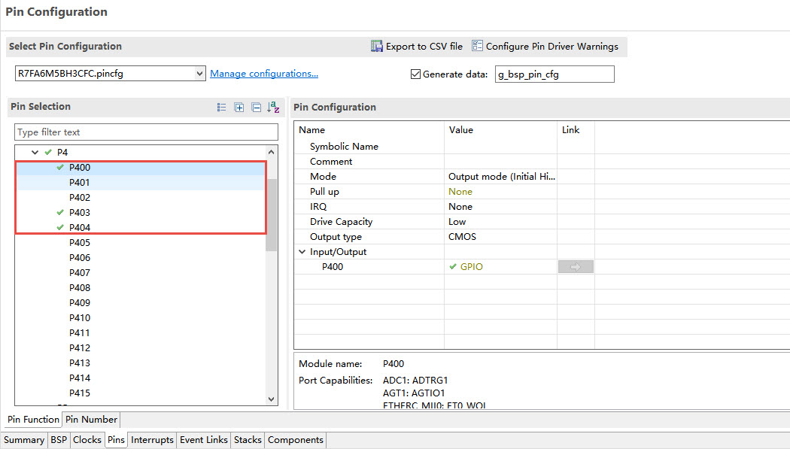The image size is (790, 449).
Task: Switch to the Pin Function tab
Action: coord(33,420)
